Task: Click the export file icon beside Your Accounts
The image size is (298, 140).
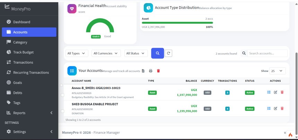Action: [x=143, y=71]
